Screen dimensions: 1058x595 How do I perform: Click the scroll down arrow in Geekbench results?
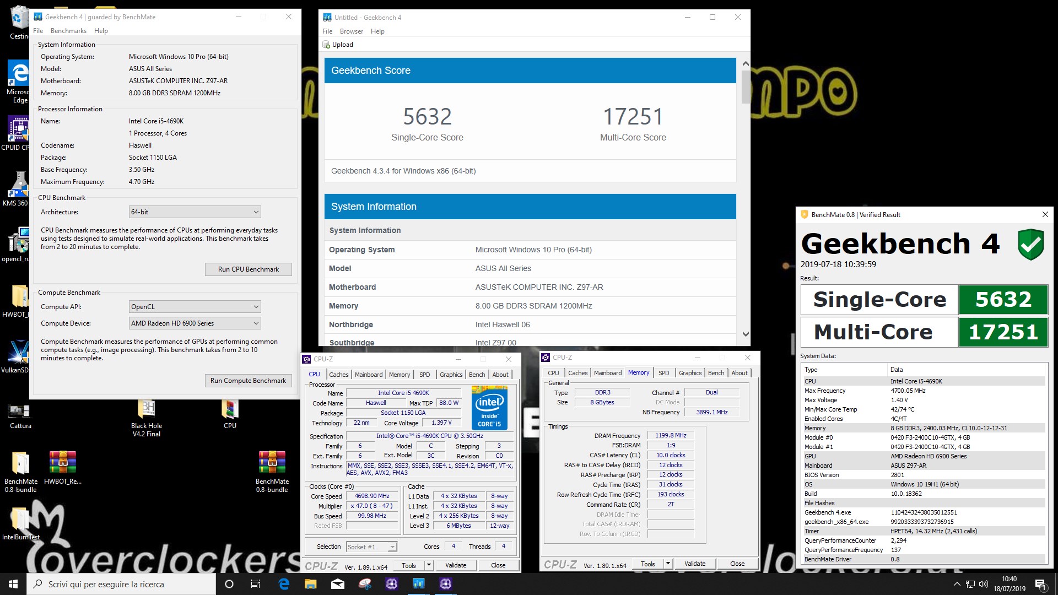pos(746,334)
